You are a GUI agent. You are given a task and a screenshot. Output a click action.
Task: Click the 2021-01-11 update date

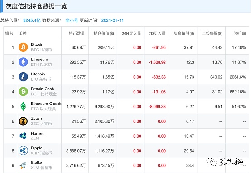pyautogui.click(x=112, y=20)
